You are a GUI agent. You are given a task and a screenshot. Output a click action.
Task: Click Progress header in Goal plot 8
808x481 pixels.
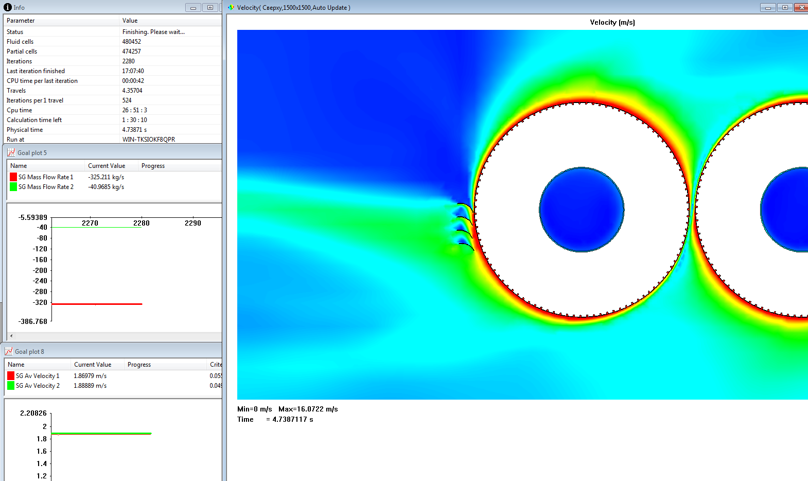[x=139, y=365]
